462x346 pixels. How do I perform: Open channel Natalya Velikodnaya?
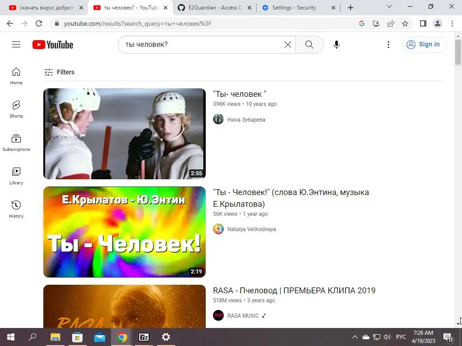pos(252,229)
